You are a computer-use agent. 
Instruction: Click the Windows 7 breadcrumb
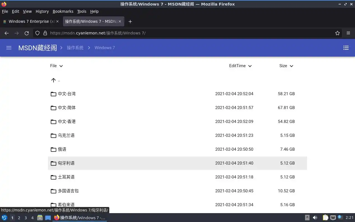click(x=105, y=48)
